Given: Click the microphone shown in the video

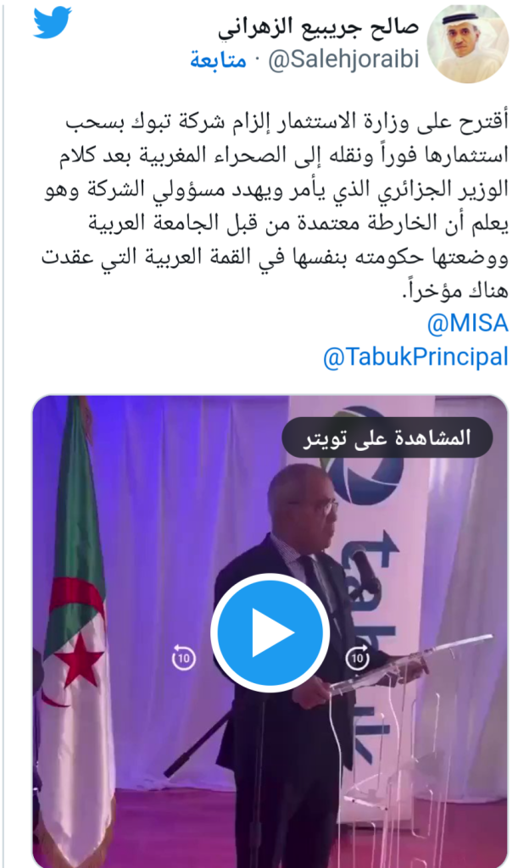Looking at the screenshot, I should [363, 569].
